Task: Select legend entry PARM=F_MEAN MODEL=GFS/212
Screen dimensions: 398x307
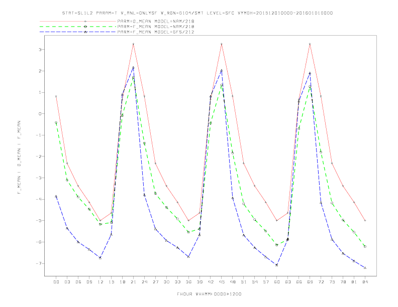Action: (x=156, y=32)
